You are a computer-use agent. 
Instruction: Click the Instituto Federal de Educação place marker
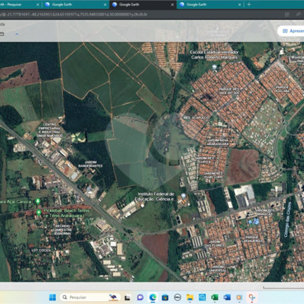[x=184, y=195]
